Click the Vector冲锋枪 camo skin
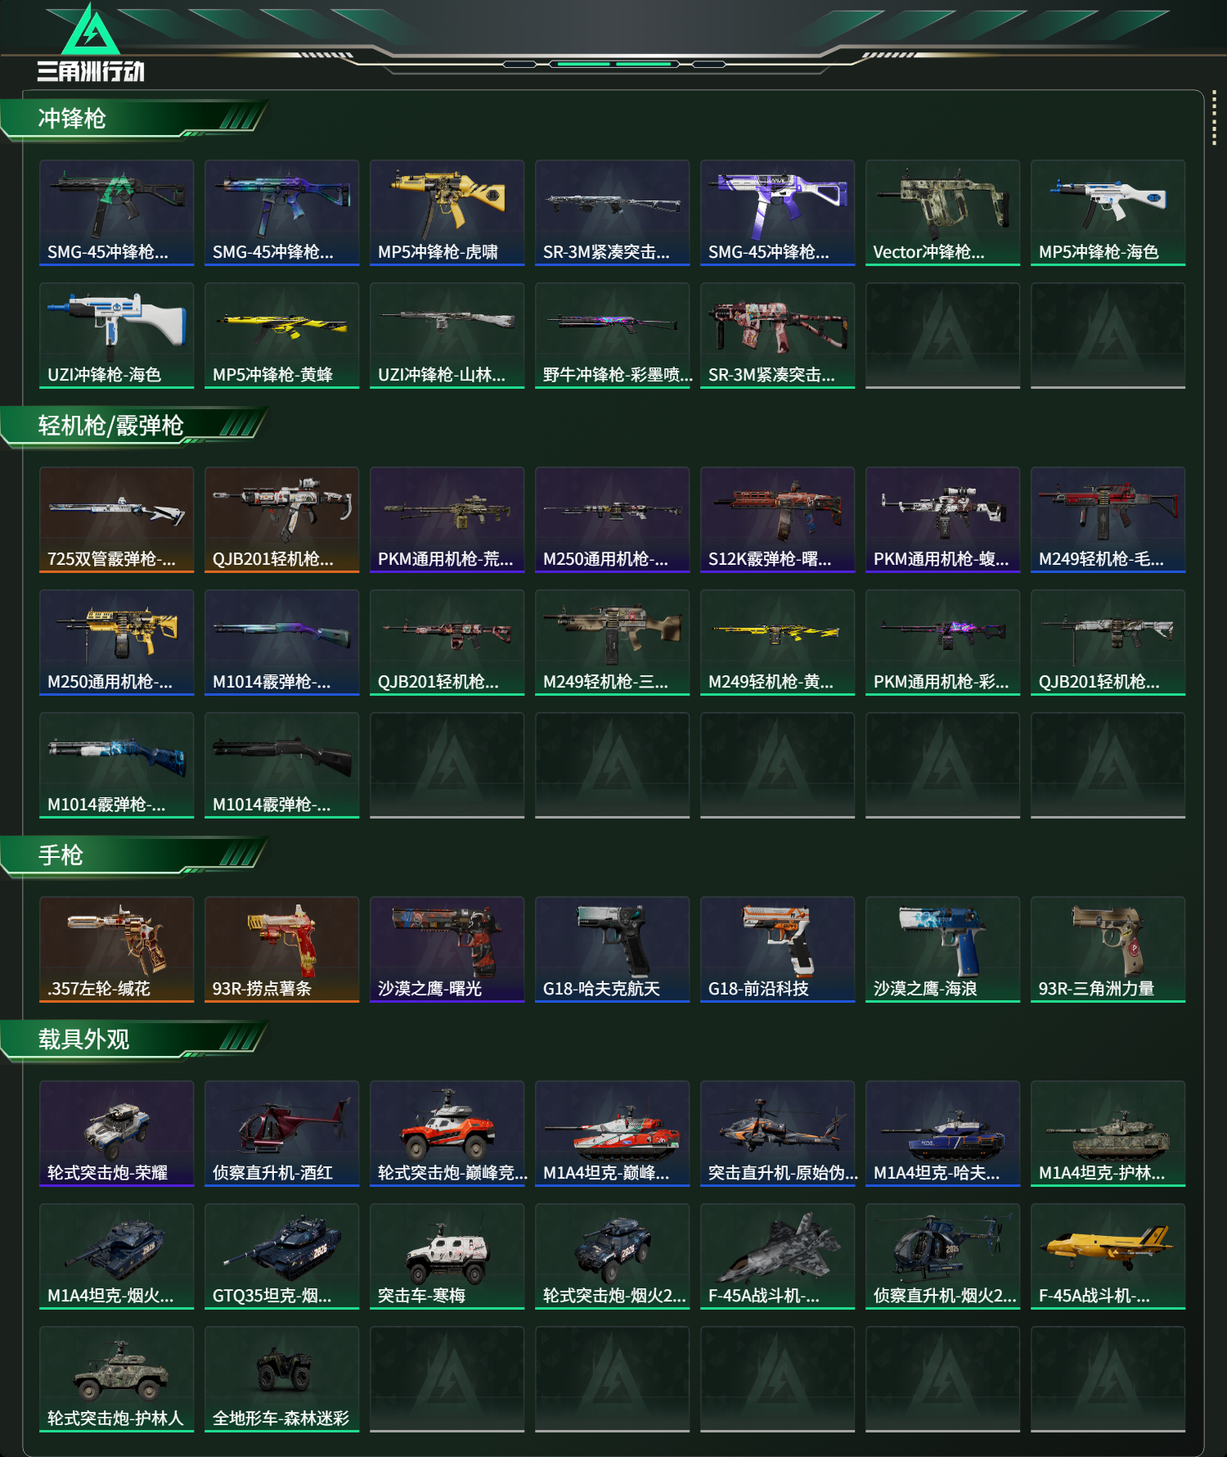 pos(942,213)
